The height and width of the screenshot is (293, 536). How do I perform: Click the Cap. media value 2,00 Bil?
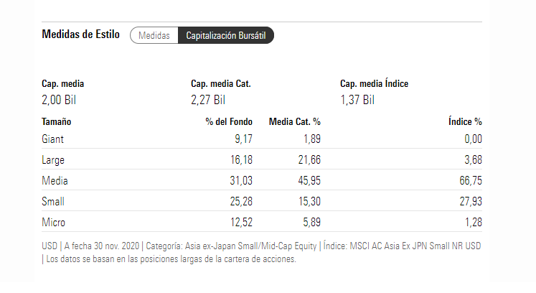[59, 100]
